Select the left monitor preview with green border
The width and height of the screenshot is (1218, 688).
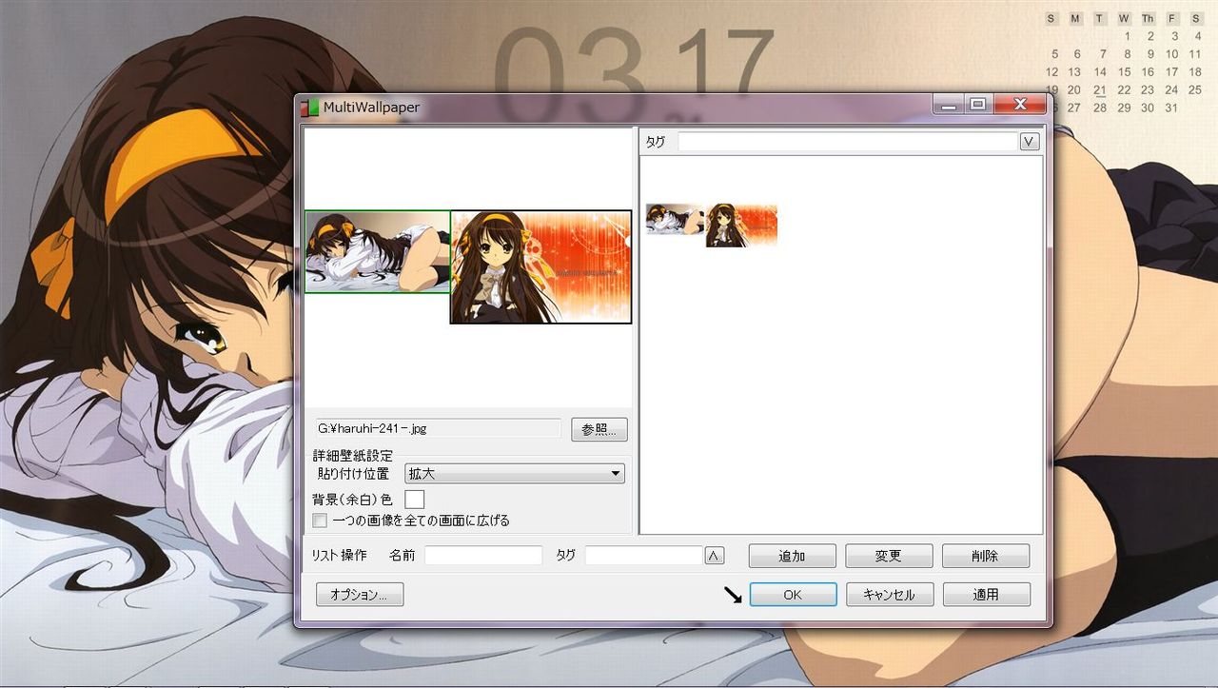point(378,252)
